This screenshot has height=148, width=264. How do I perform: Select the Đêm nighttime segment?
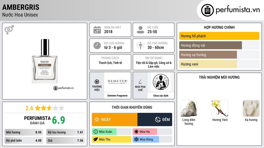pos(155,119)
